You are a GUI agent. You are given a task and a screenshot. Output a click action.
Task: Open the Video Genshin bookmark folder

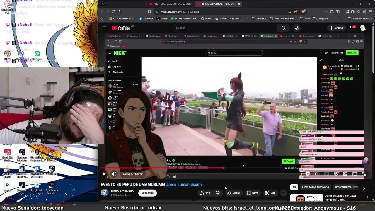point(283,18)
